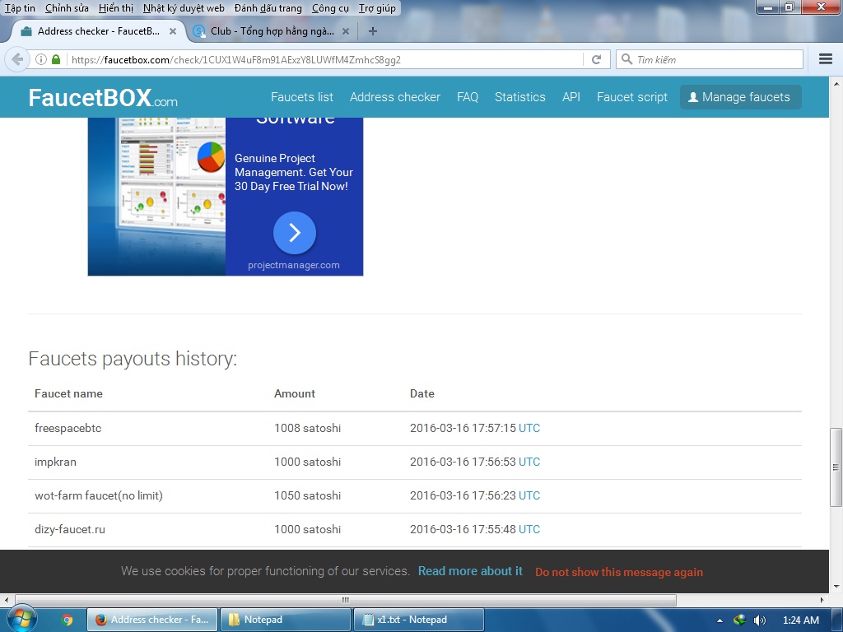
Task: Click the project management ad screenshot image
Action: pos(156,196)
